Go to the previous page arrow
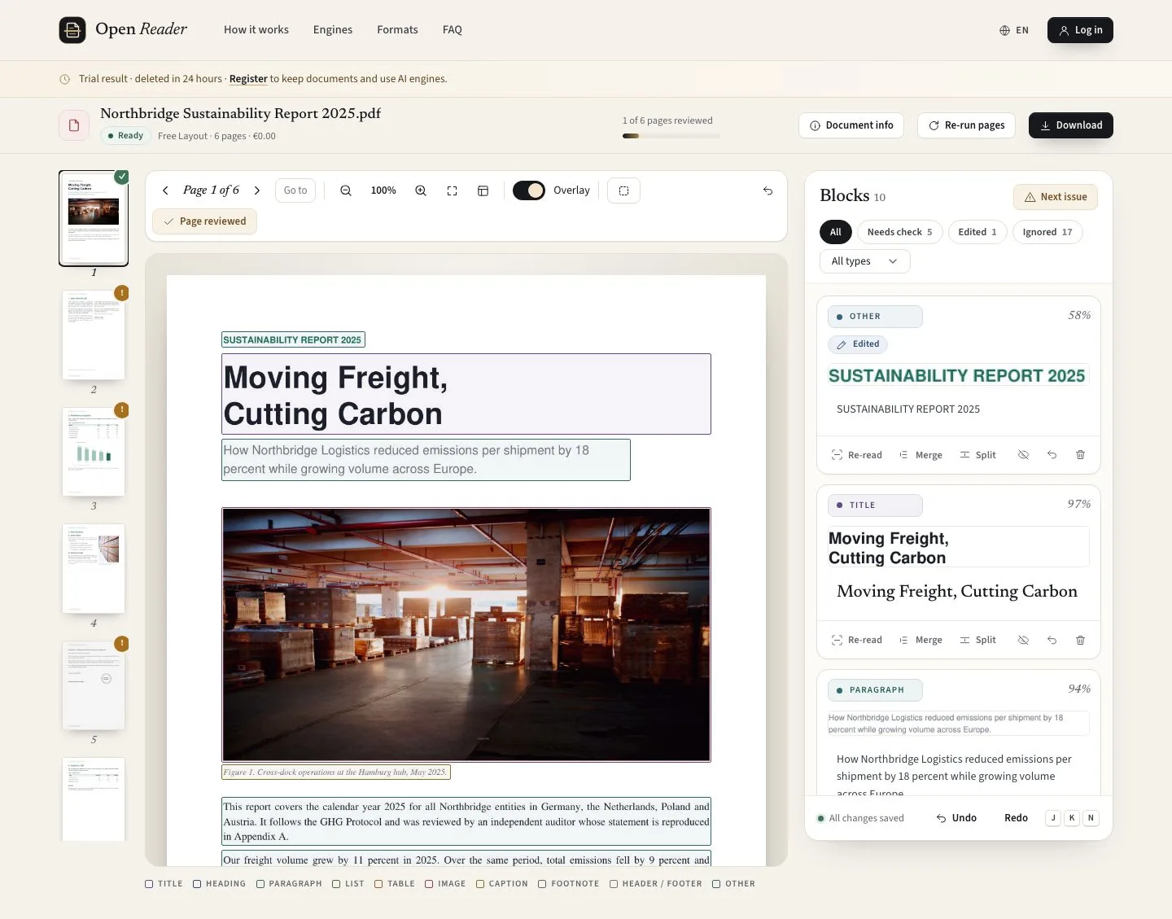 [x=165, y=190]
